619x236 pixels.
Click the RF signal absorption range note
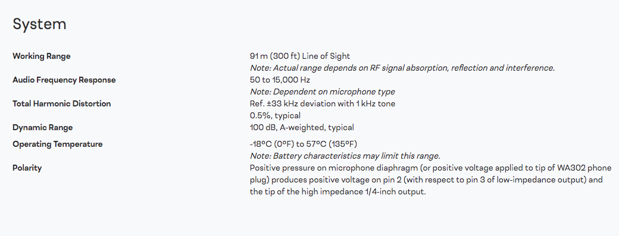(x=402, y=68)
